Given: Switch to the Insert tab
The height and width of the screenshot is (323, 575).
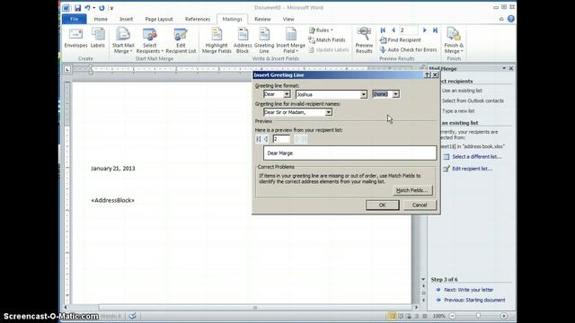Looking at the screenshot, I should pos(126,19).
